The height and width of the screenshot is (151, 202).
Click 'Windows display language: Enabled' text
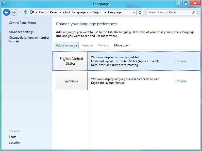point(115,57)
